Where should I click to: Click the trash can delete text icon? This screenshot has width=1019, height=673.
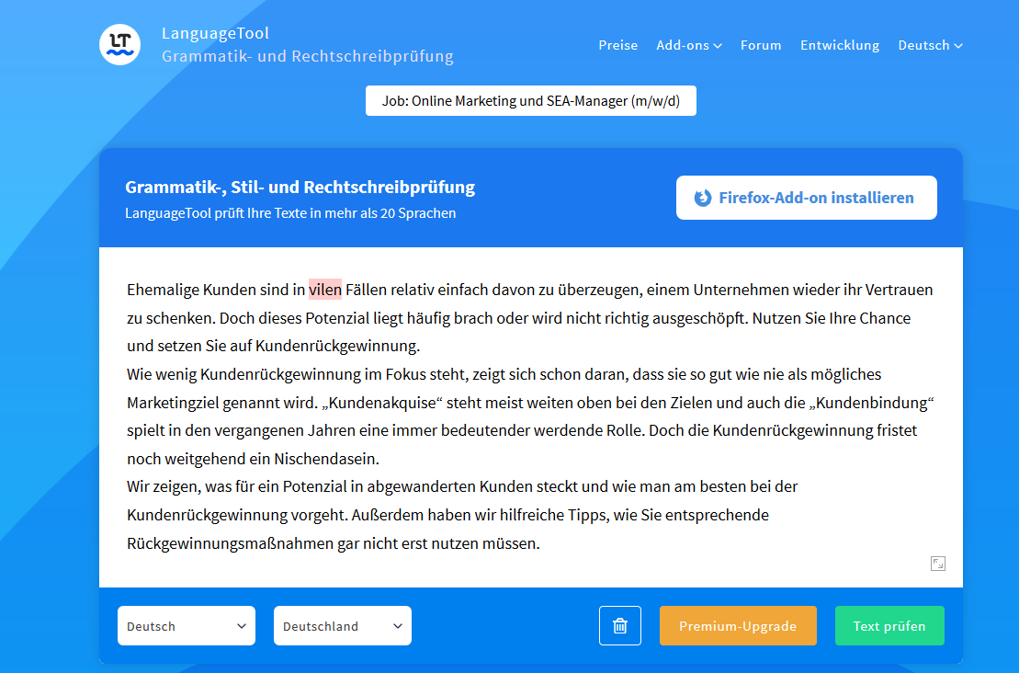point(620,625)
